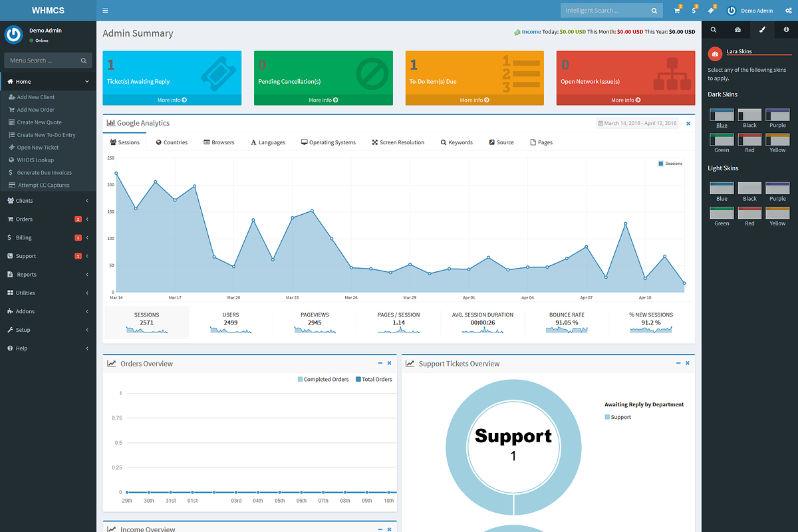Switch to the Languages analytics tab

pyautogui.click(x=268, y=142)
